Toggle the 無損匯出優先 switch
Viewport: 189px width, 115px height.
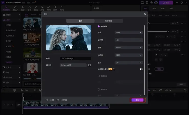[x=141, y=69]
